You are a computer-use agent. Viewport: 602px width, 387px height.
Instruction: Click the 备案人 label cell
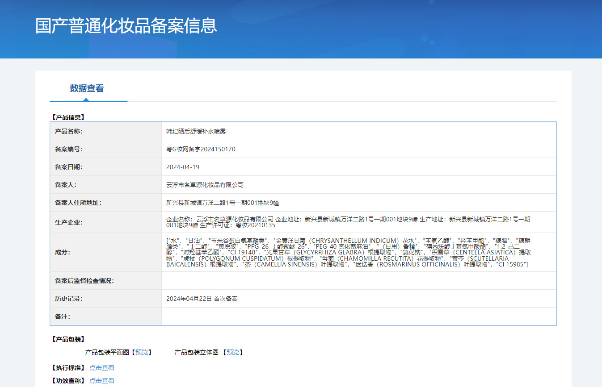106,185
